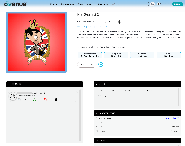This screenshot has height=146, width=185.
Task: Delete the comment using trash icon
Action: [56, 100]
